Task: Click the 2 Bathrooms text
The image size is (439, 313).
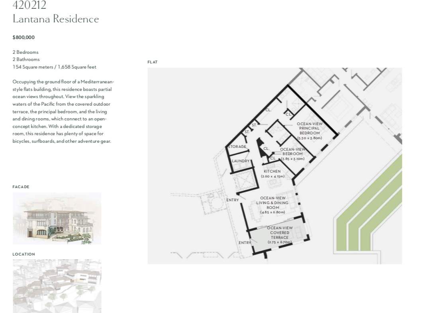Action: (x=26, y=59)
